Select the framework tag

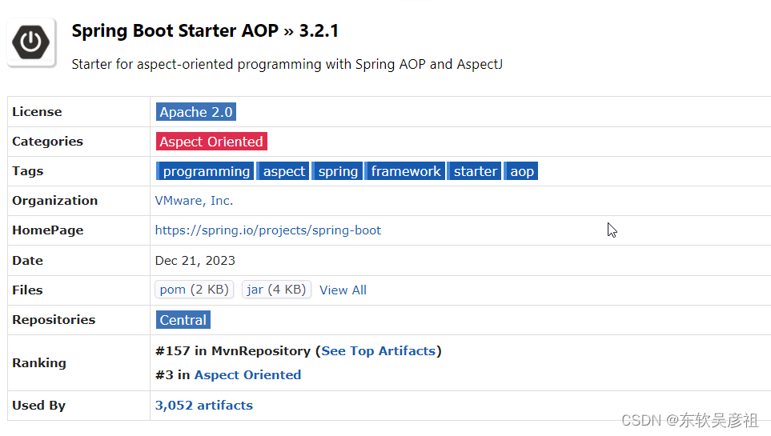click(x=405, y=171)
